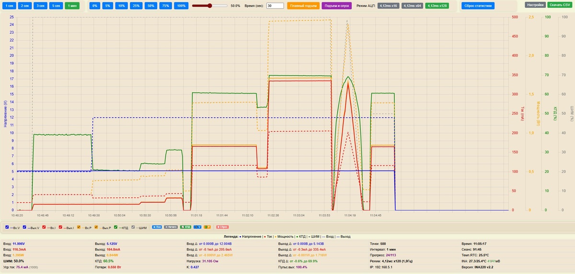Open Настройки
The width and height of the screenshot is (575, 274).
[x=535, y=4]
